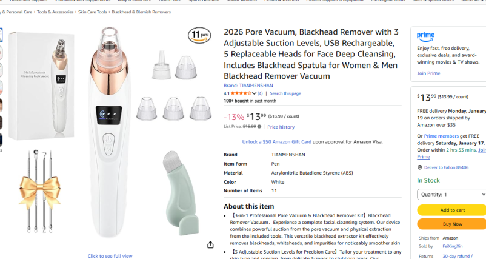
Task: Click Unlock a $50 Amazon Gift Card link
Action: pos(277,142)
